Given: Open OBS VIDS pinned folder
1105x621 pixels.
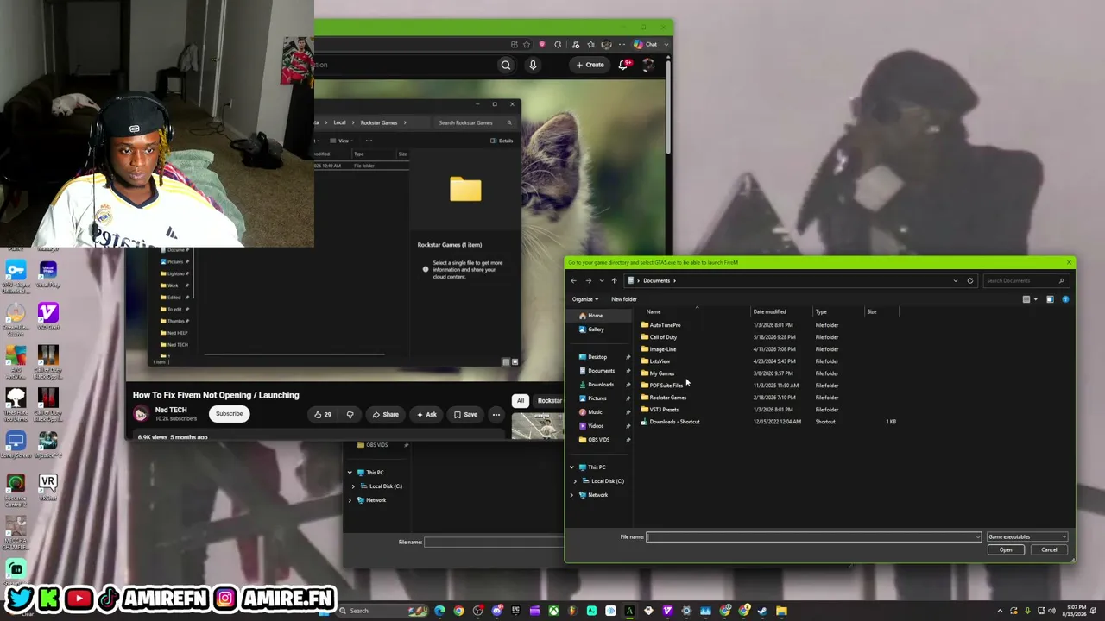Looking at the screenshot, I should tap(600, 440).
